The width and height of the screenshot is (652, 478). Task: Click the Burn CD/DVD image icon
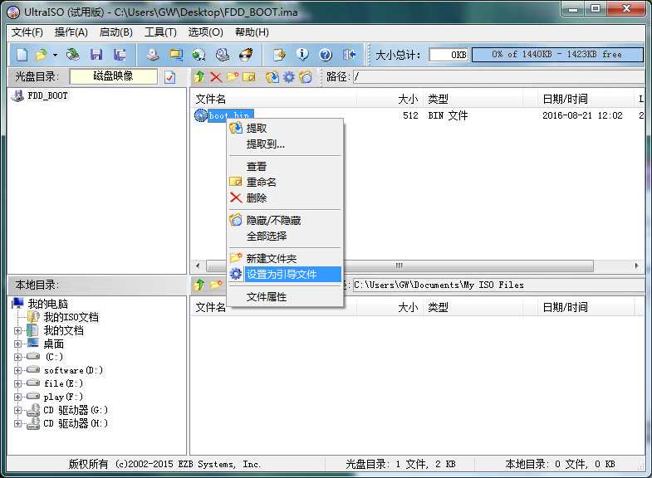tap(246, 55)
